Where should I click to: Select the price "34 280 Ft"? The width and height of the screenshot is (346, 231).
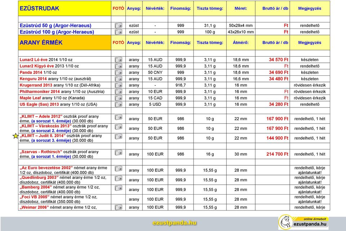coord(279,104)
